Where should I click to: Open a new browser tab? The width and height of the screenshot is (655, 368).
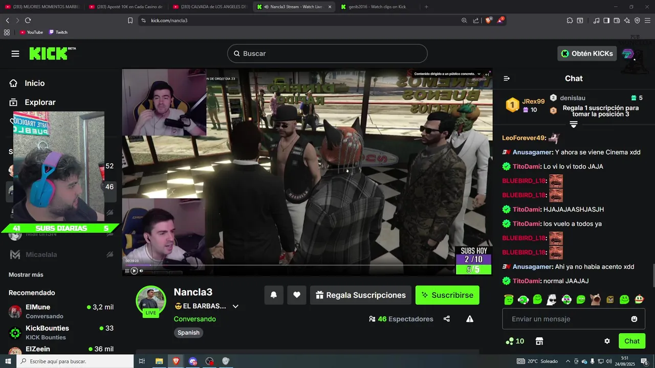(426, 7)
